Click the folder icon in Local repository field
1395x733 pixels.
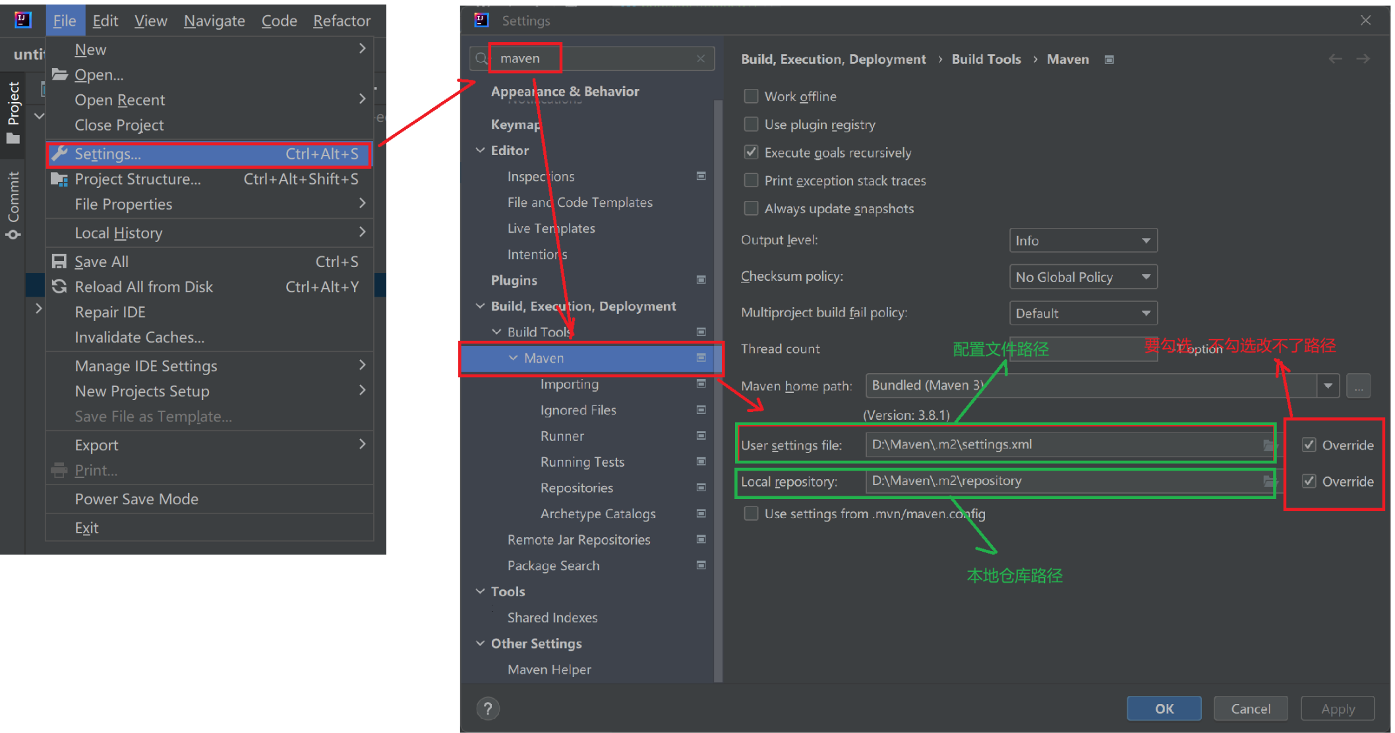pos(1268,481)
